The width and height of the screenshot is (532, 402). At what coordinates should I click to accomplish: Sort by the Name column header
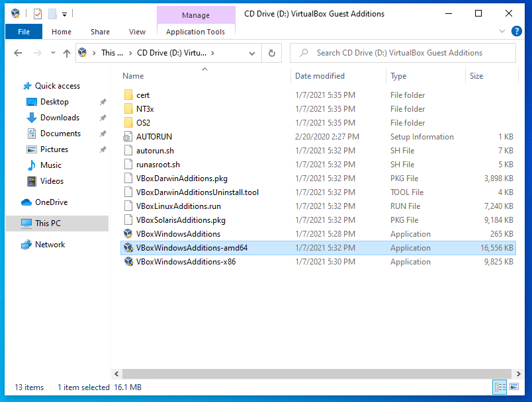[133, 76]
